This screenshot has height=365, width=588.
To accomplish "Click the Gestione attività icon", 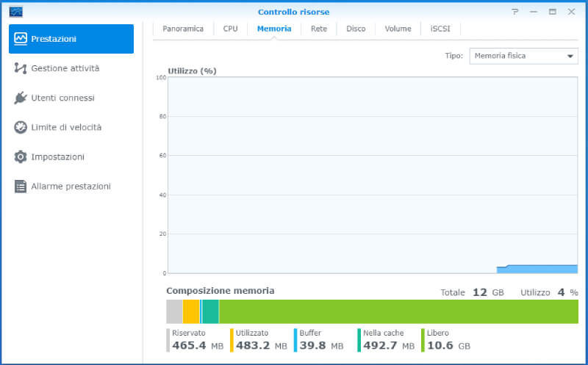I will [21, 68].
